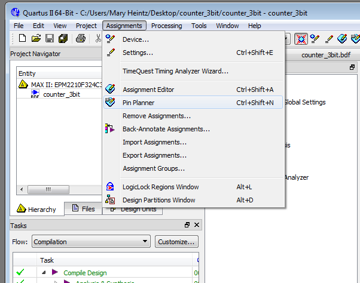Close the Tasks panel with X
Viewport: 360px width, 283px height.
click(x=197, y=225)
